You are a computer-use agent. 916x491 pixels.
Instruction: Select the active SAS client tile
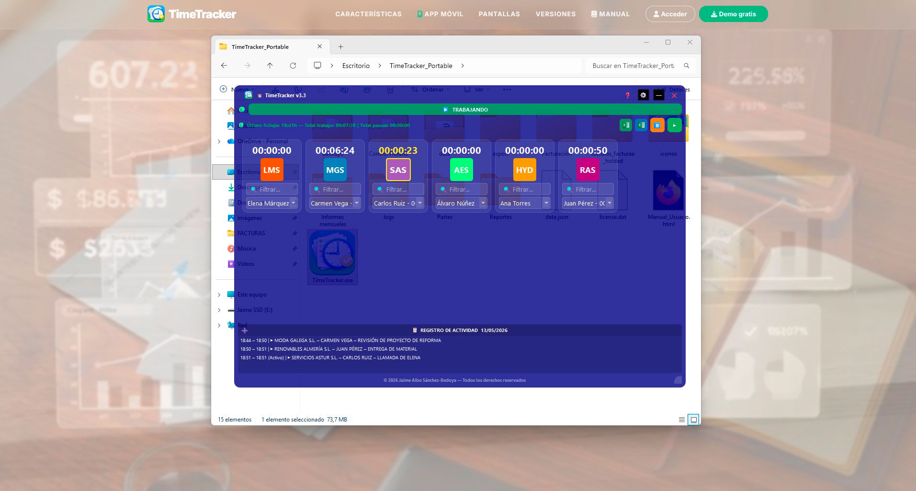[398, 170]
